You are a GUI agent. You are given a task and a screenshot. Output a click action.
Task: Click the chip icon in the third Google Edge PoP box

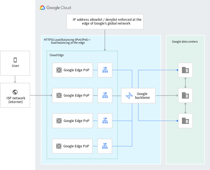[x=59, y=121]
